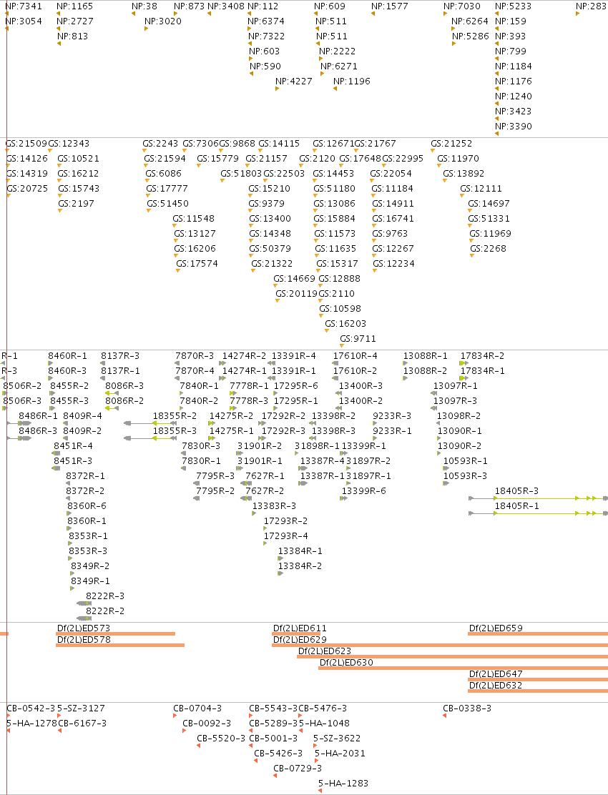Click the 13399R-6 RNAi label

363,490
